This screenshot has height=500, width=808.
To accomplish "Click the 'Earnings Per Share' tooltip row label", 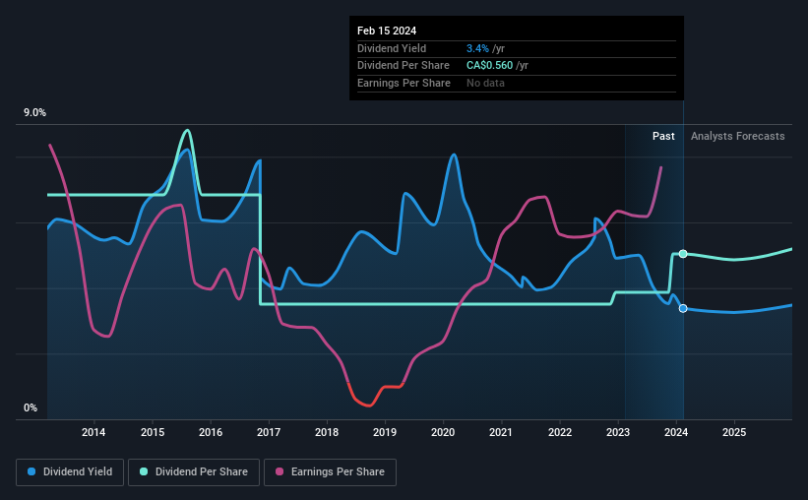I will coord(404,83).
